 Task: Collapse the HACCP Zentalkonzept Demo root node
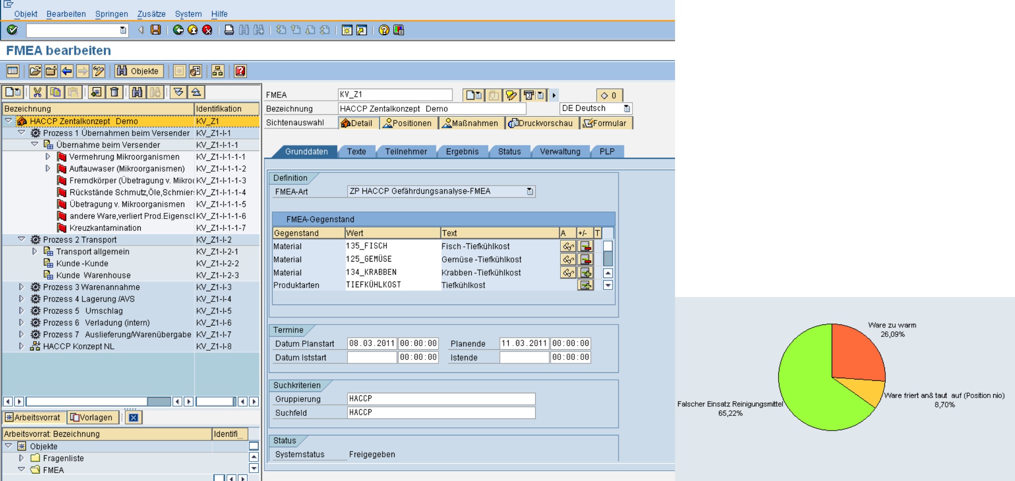pyautogui.click(x=8, y=121)
